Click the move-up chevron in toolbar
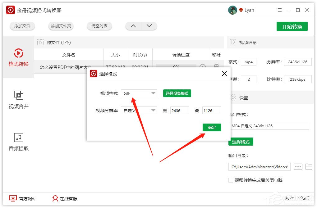 pyautogui.click(x=133, y=26)
